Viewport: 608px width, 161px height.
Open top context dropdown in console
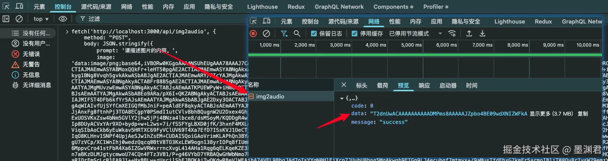[x=41, y=19]
